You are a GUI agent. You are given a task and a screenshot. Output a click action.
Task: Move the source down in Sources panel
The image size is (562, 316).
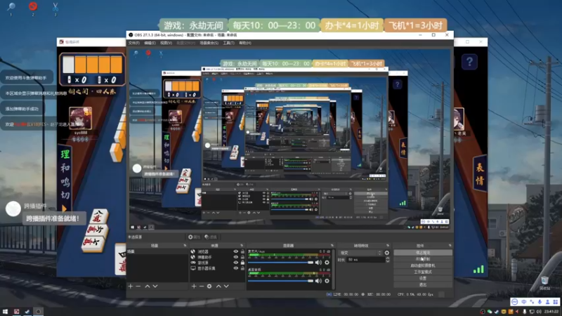tap(226, 287)
